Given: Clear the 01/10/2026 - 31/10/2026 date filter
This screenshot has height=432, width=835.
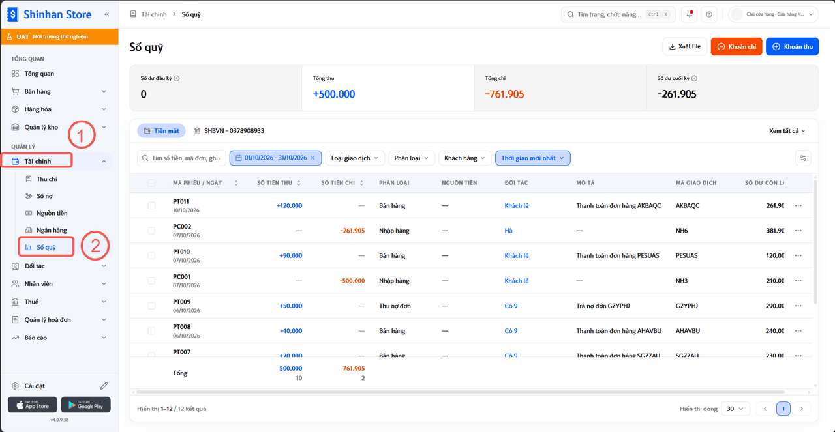Looking at the screenshot, I should click(312, 158).
